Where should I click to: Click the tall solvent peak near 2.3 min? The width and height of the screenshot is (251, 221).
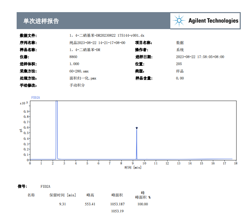pos(56,128)
